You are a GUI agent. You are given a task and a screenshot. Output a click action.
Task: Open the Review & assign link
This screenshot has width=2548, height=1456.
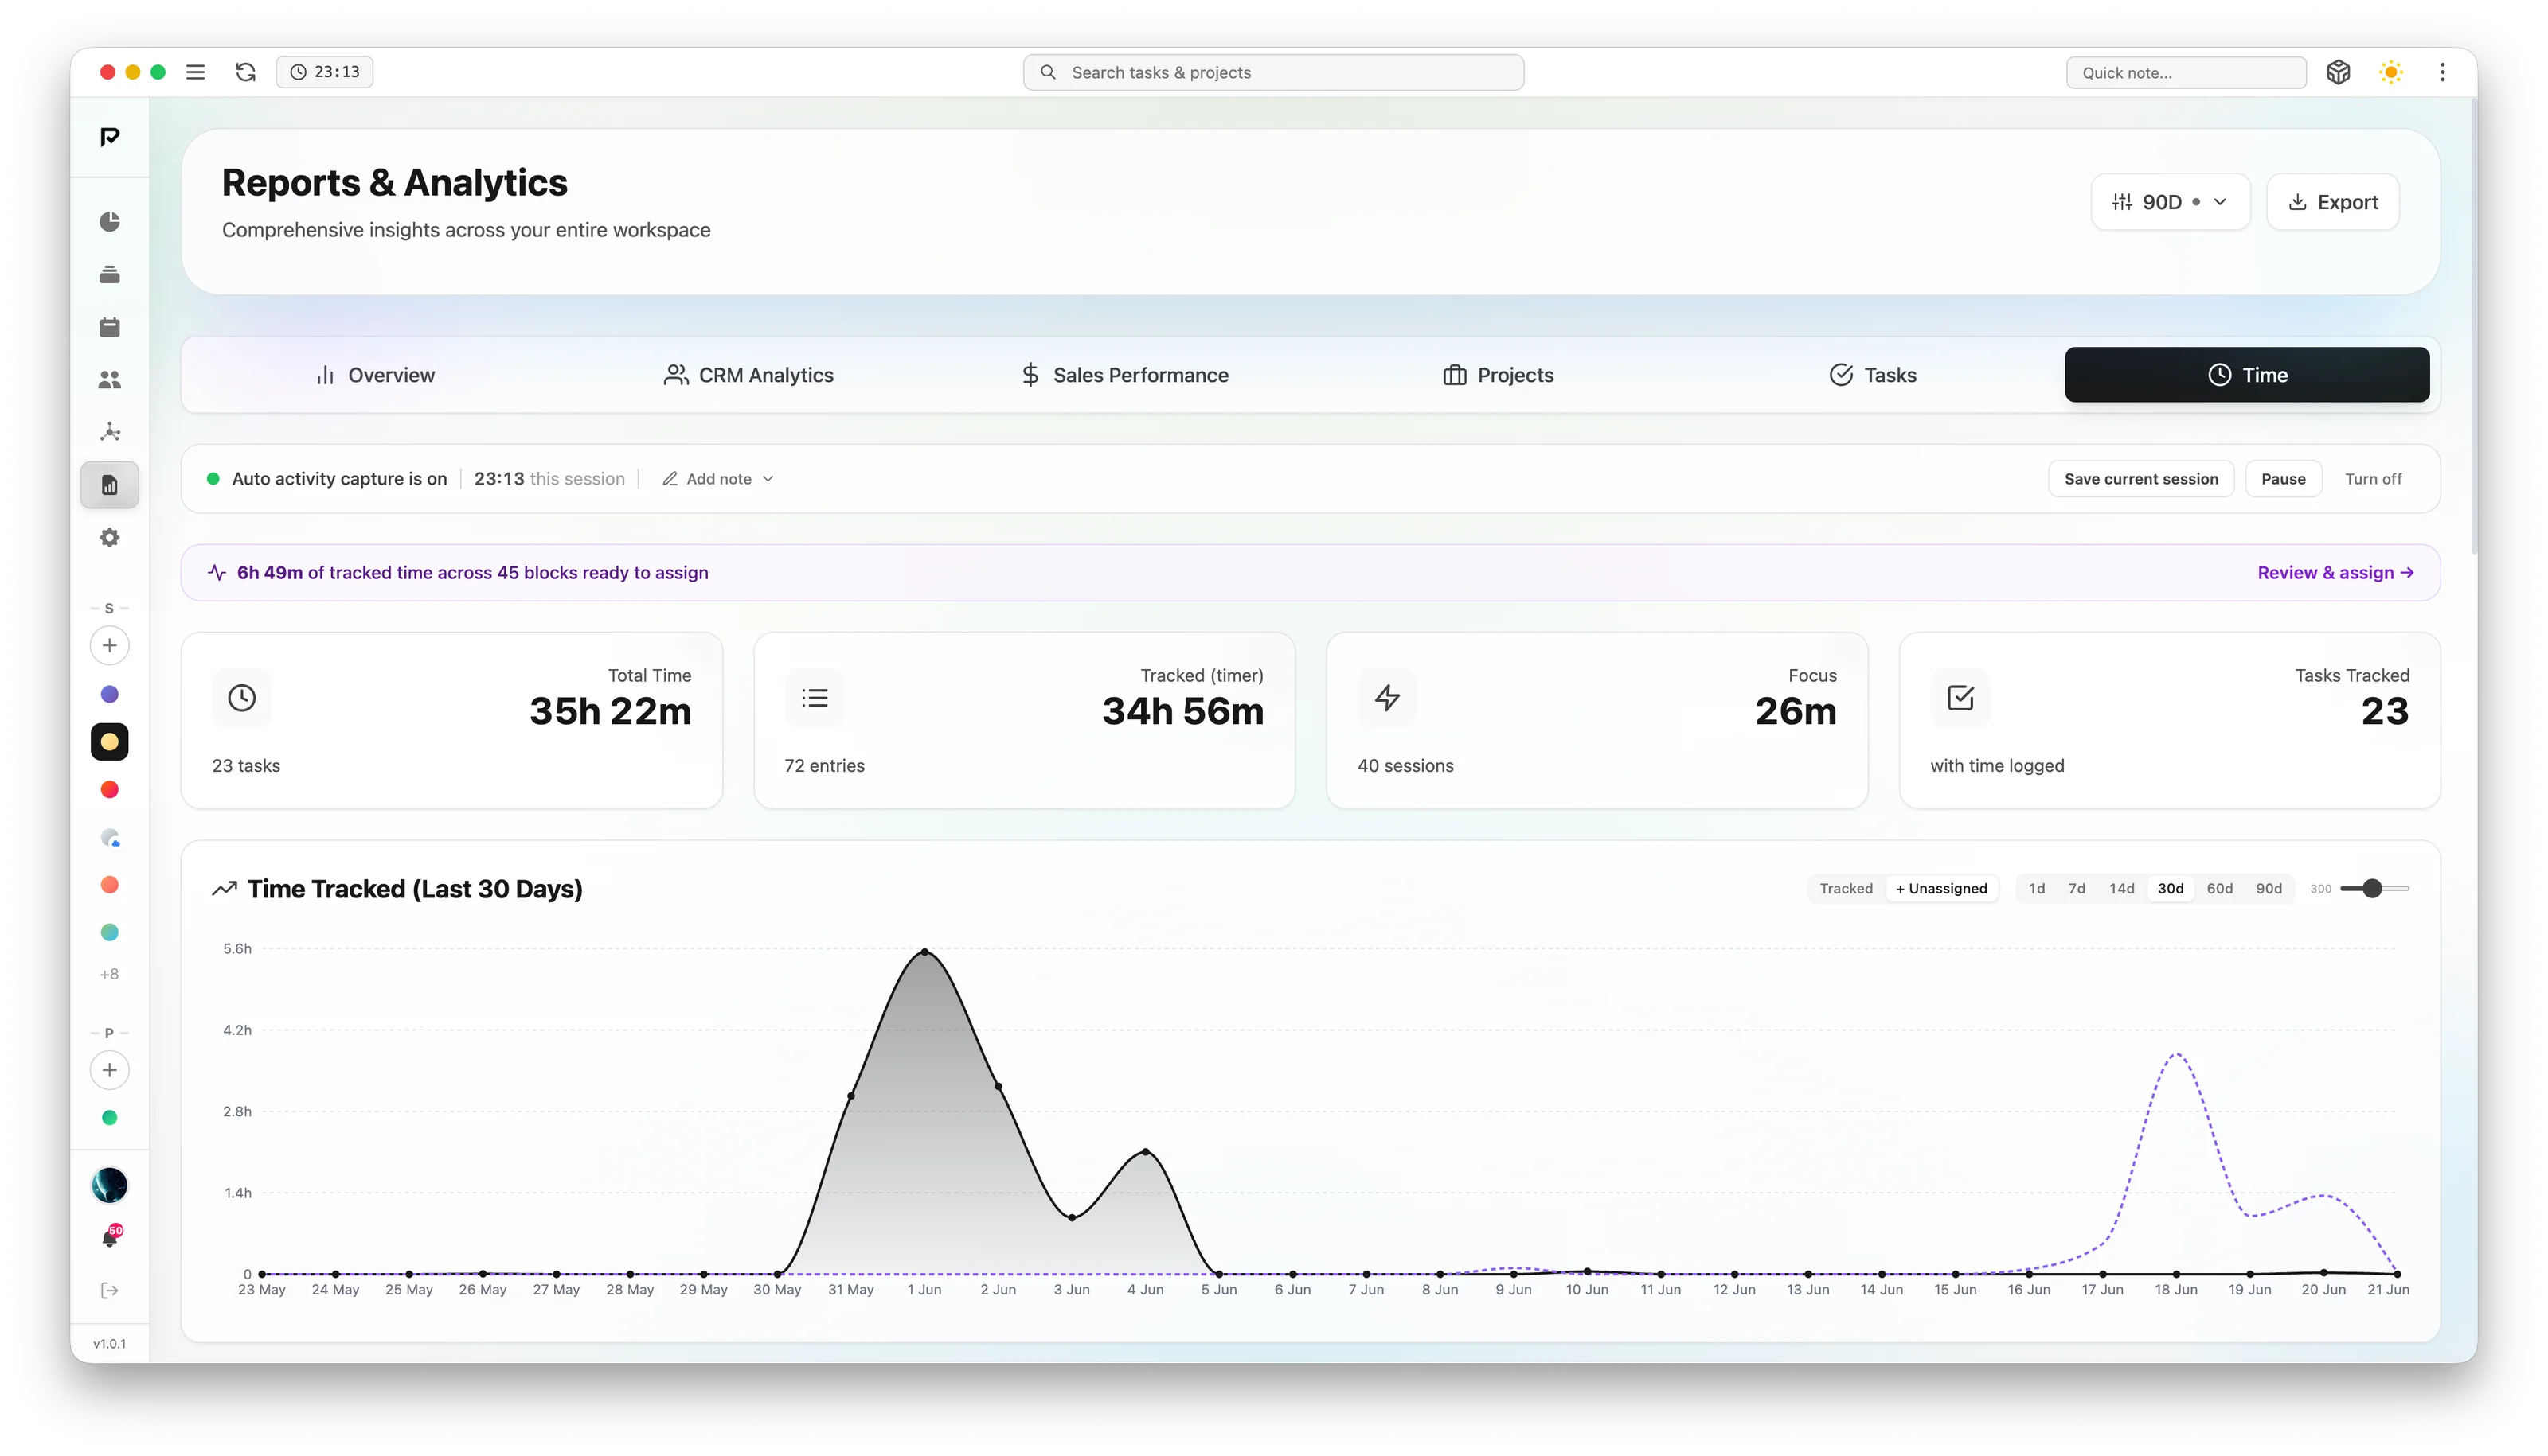(x=2335, y=573)
